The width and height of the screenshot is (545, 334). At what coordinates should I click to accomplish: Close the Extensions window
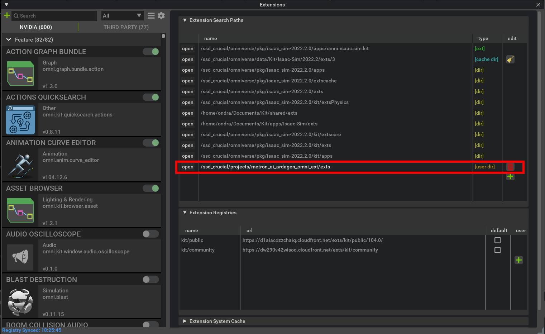pos(538,5)
